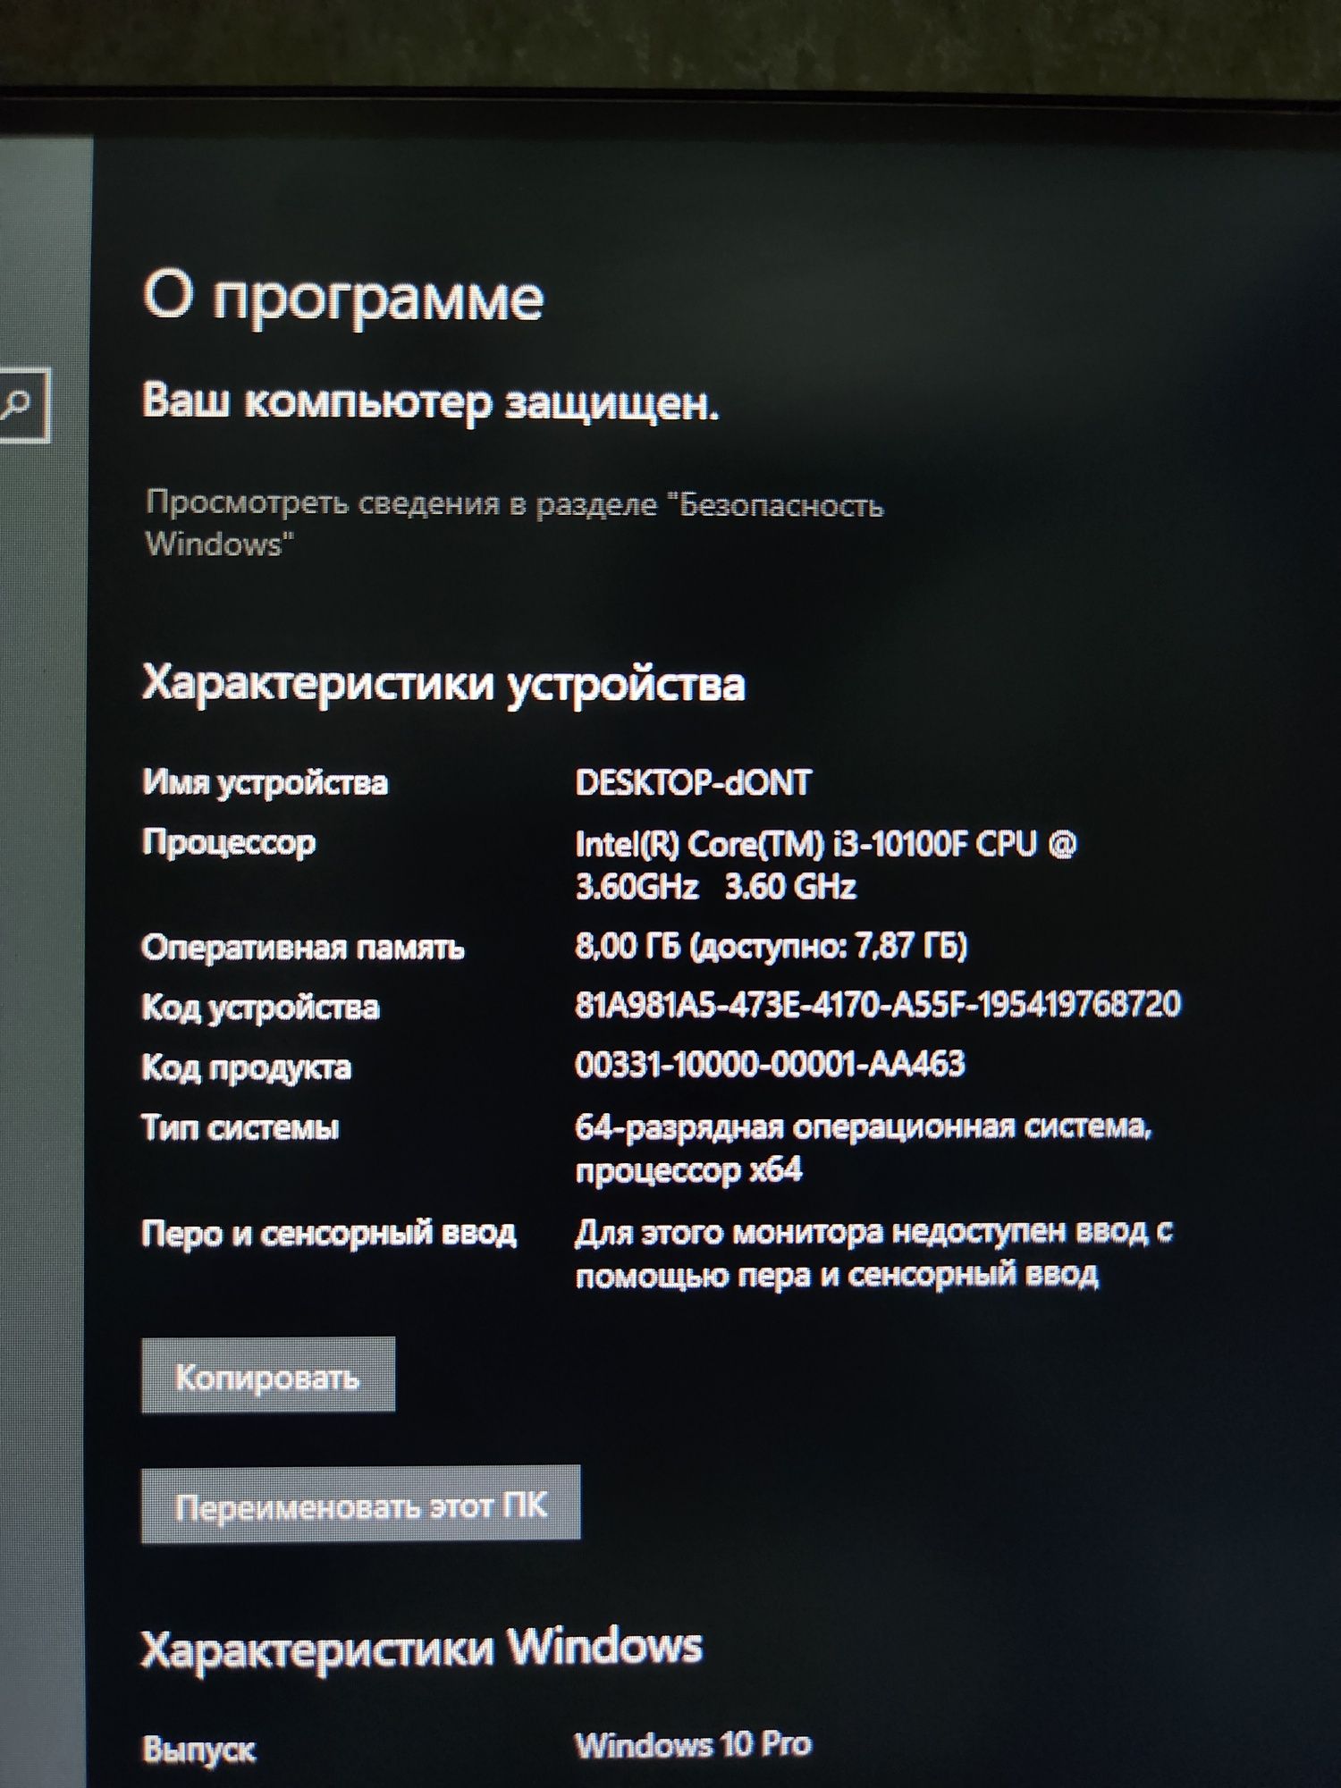Click the Процессор label
This screenshot has height=1788, width=1341.
229,843
